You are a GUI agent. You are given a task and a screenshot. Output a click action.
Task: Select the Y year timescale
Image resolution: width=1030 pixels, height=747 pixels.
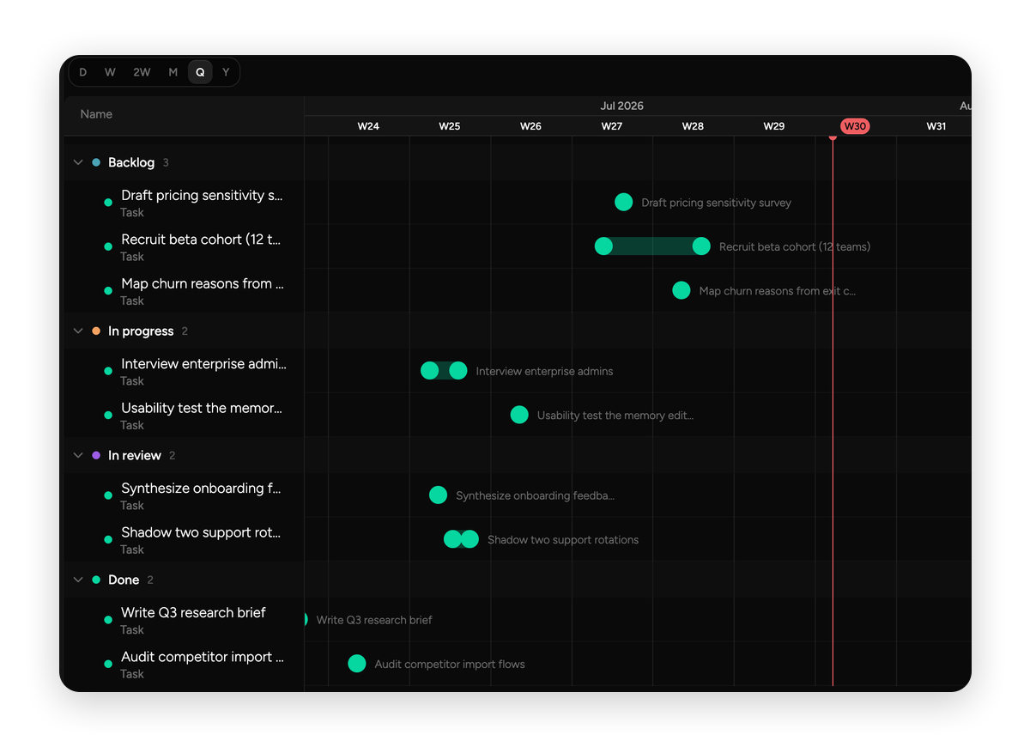click(x=226, y=72)
